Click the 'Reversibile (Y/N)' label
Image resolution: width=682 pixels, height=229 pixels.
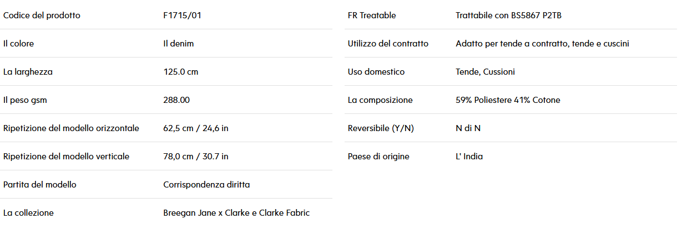click(381, 128)
